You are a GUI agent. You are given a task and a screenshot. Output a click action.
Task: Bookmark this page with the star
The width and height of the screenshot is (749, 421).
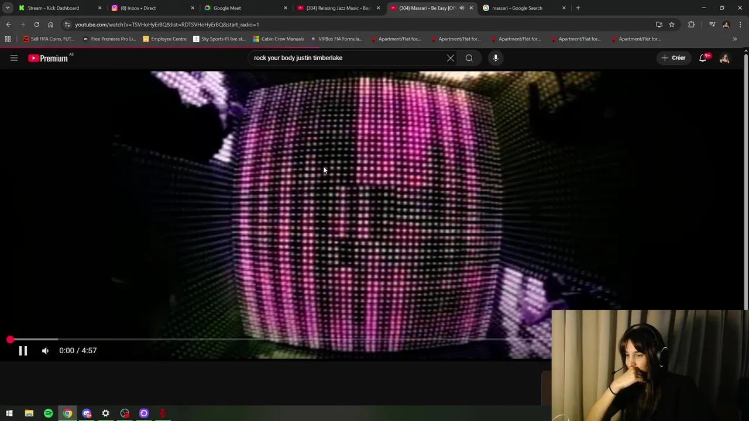click(672, 25)
